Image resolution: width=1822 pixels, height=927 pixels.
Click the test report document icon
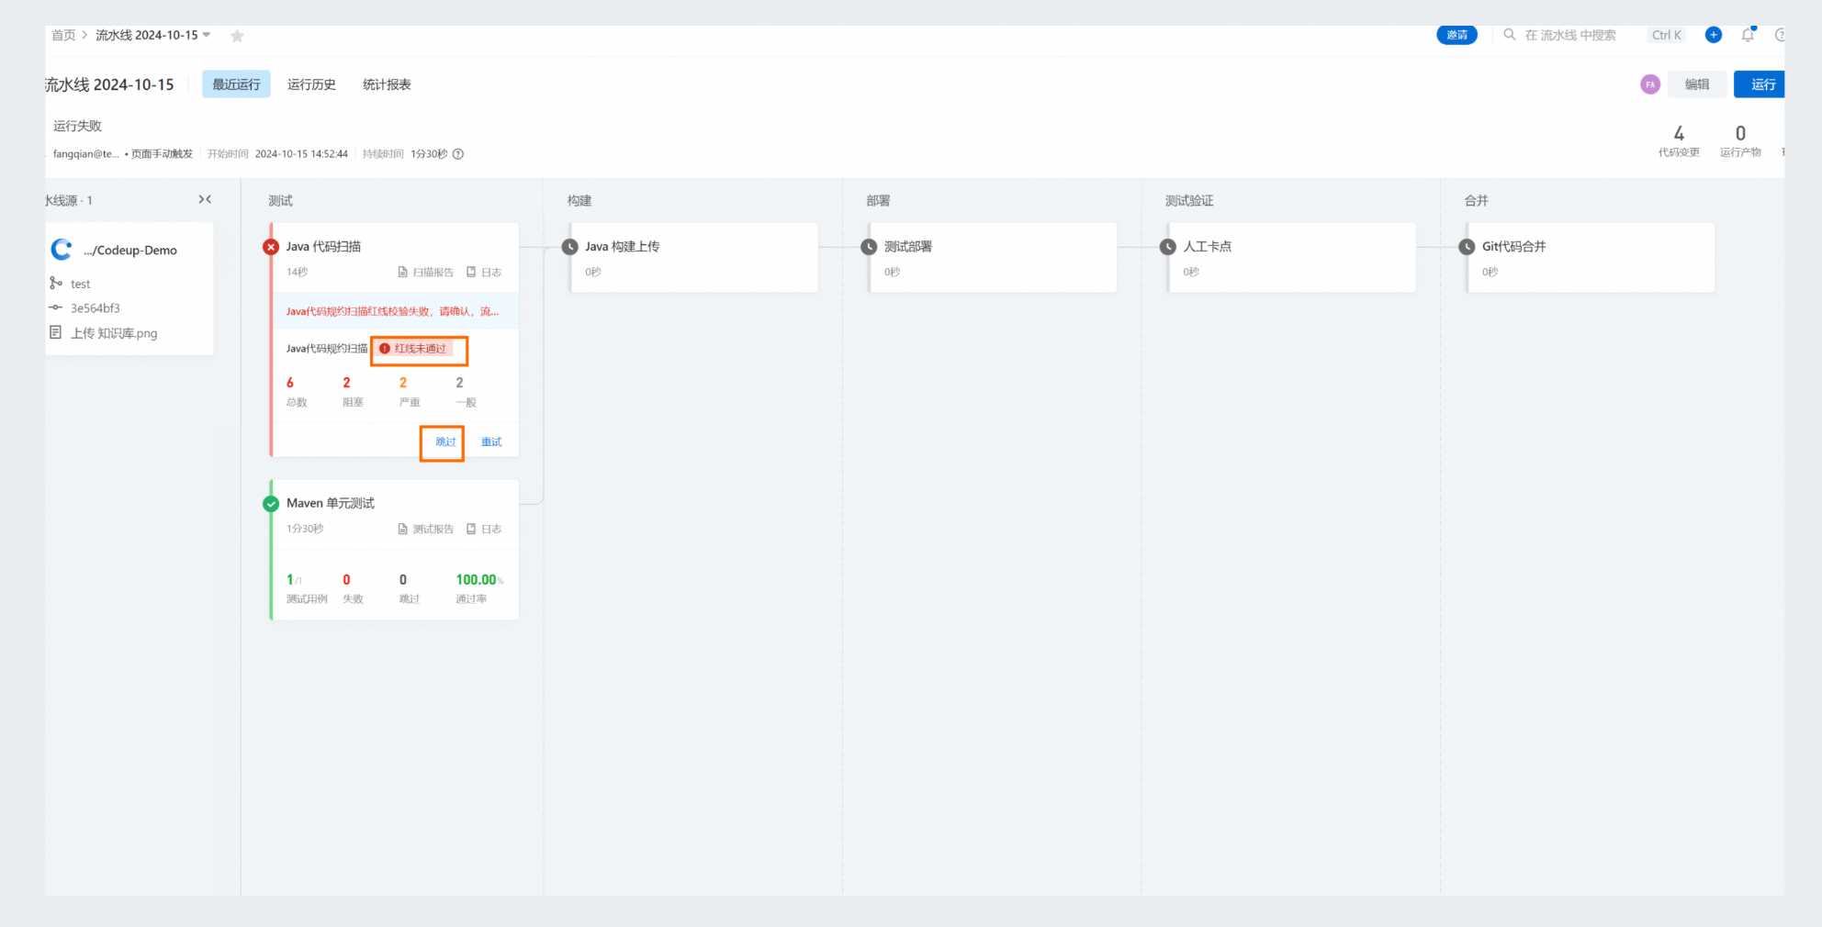[402, 530]
